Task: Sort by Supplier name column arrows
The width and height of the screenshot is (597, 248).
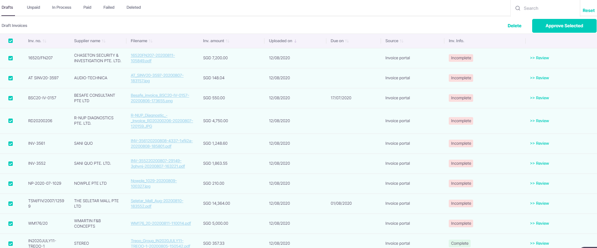Action: [104, 41]
